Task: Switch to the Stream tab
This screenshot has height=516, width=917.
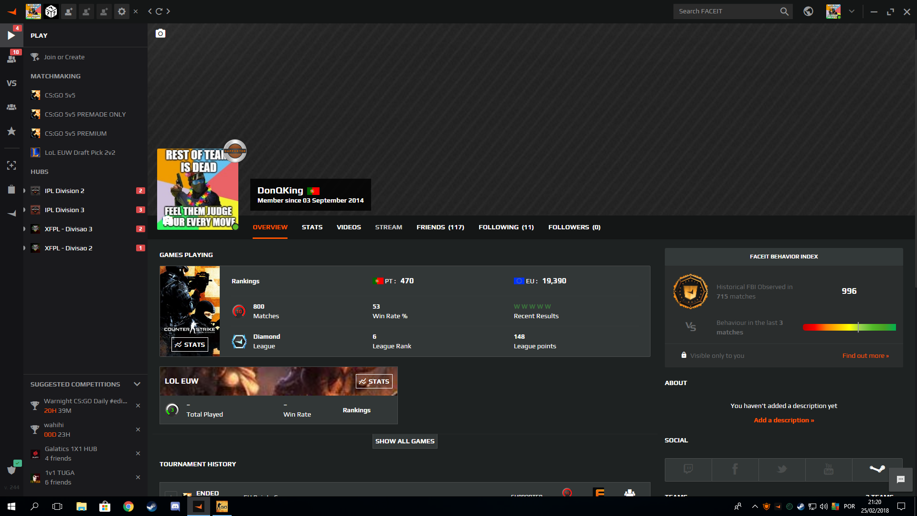Action: coord(388,227)
